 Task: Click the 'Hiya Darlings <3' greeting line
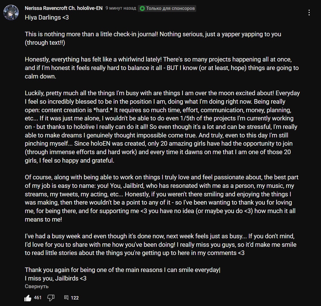pyautogui.click(x=47, y=17)
